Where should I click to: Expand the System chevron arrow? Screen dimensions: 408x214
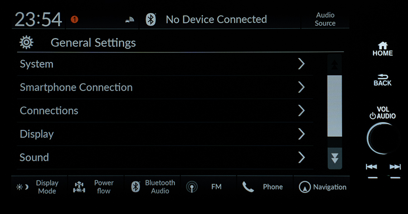click(x=301, y=64)
